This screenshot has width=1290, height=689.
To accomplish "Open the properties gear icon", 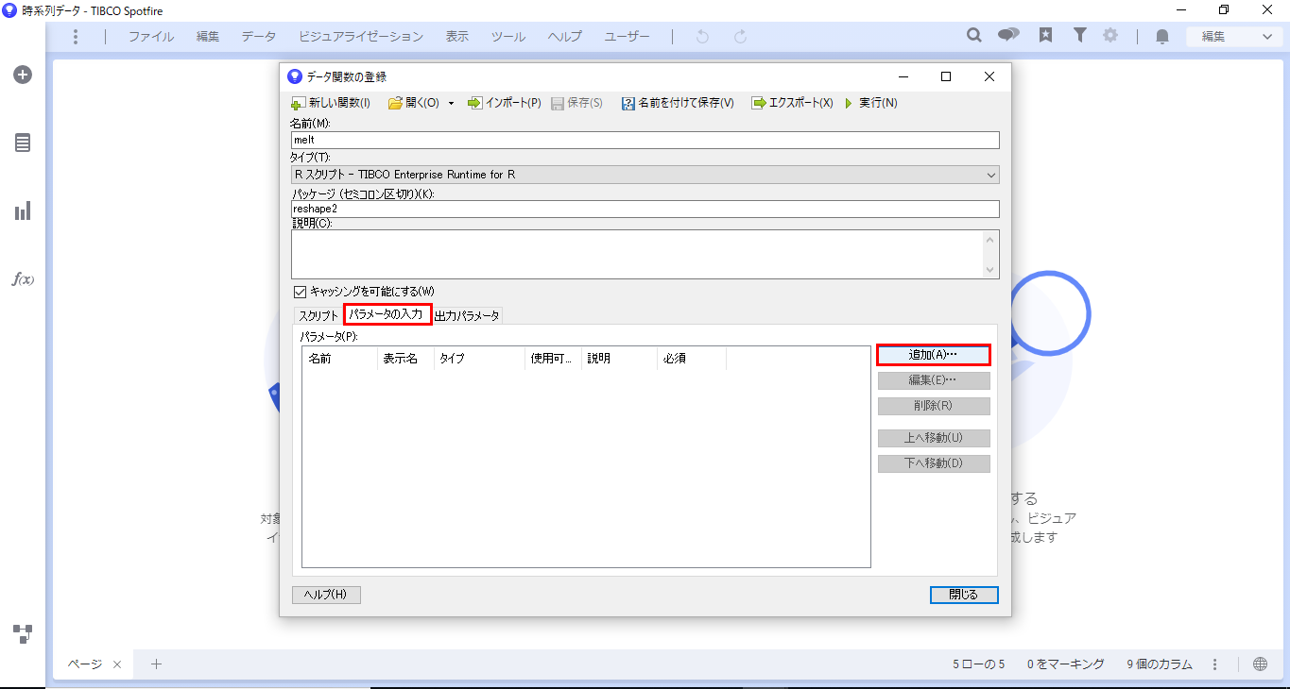I will point(1110,36).
